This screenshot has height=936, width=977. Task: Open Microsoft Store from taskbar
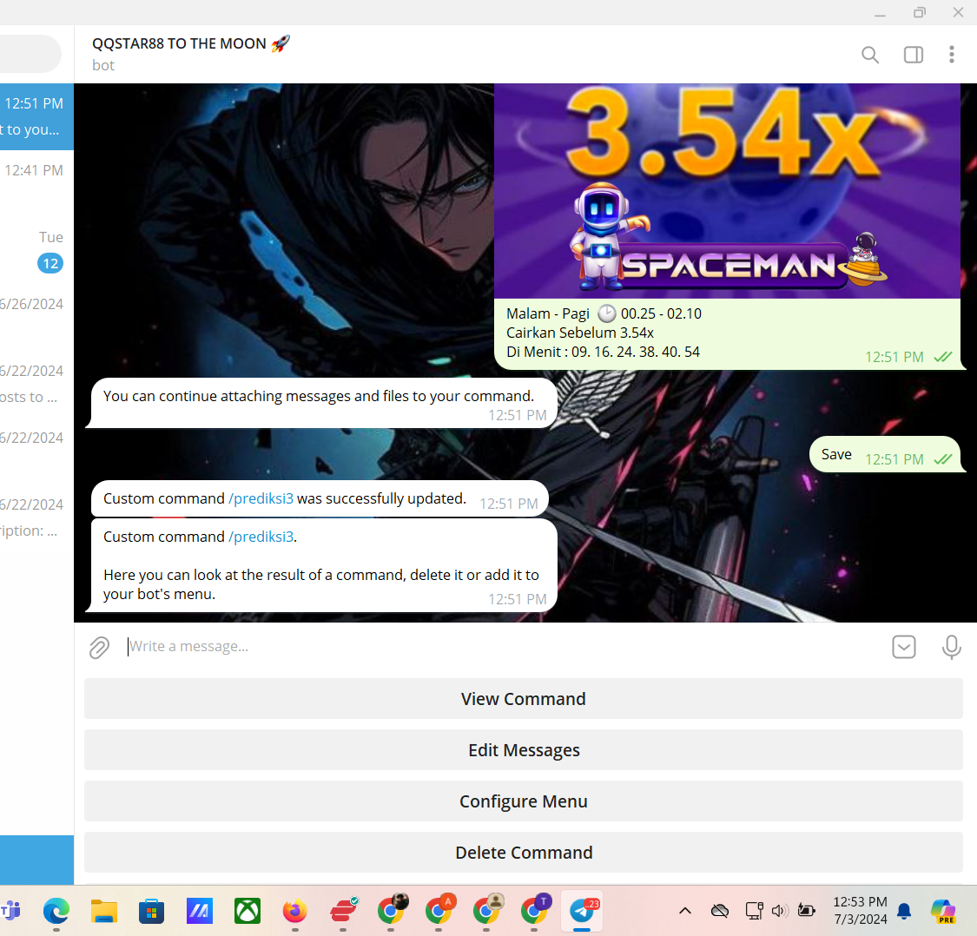(151, 911)
